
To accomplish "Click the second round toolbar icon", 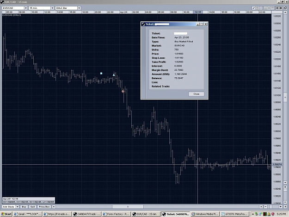I will [281, 8].
